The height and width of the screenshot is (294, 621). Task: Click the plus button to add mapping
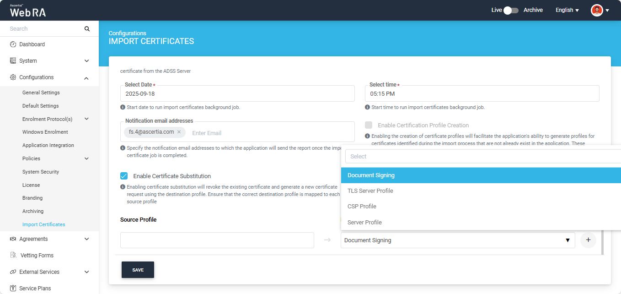588,240
